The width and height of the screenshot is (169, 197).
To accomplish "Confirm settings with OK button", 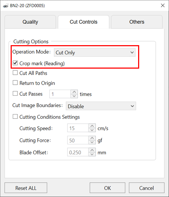I will [108, 188].
